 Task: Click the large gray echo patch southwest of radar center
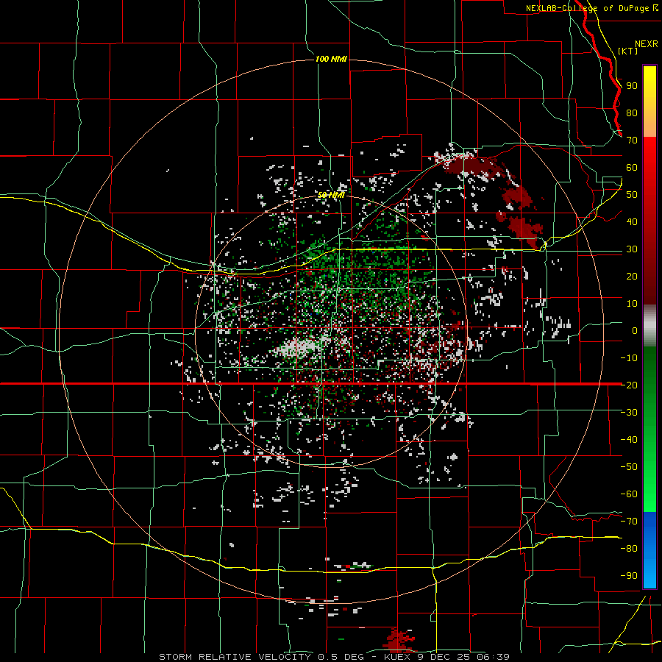[x=296, y=348]
